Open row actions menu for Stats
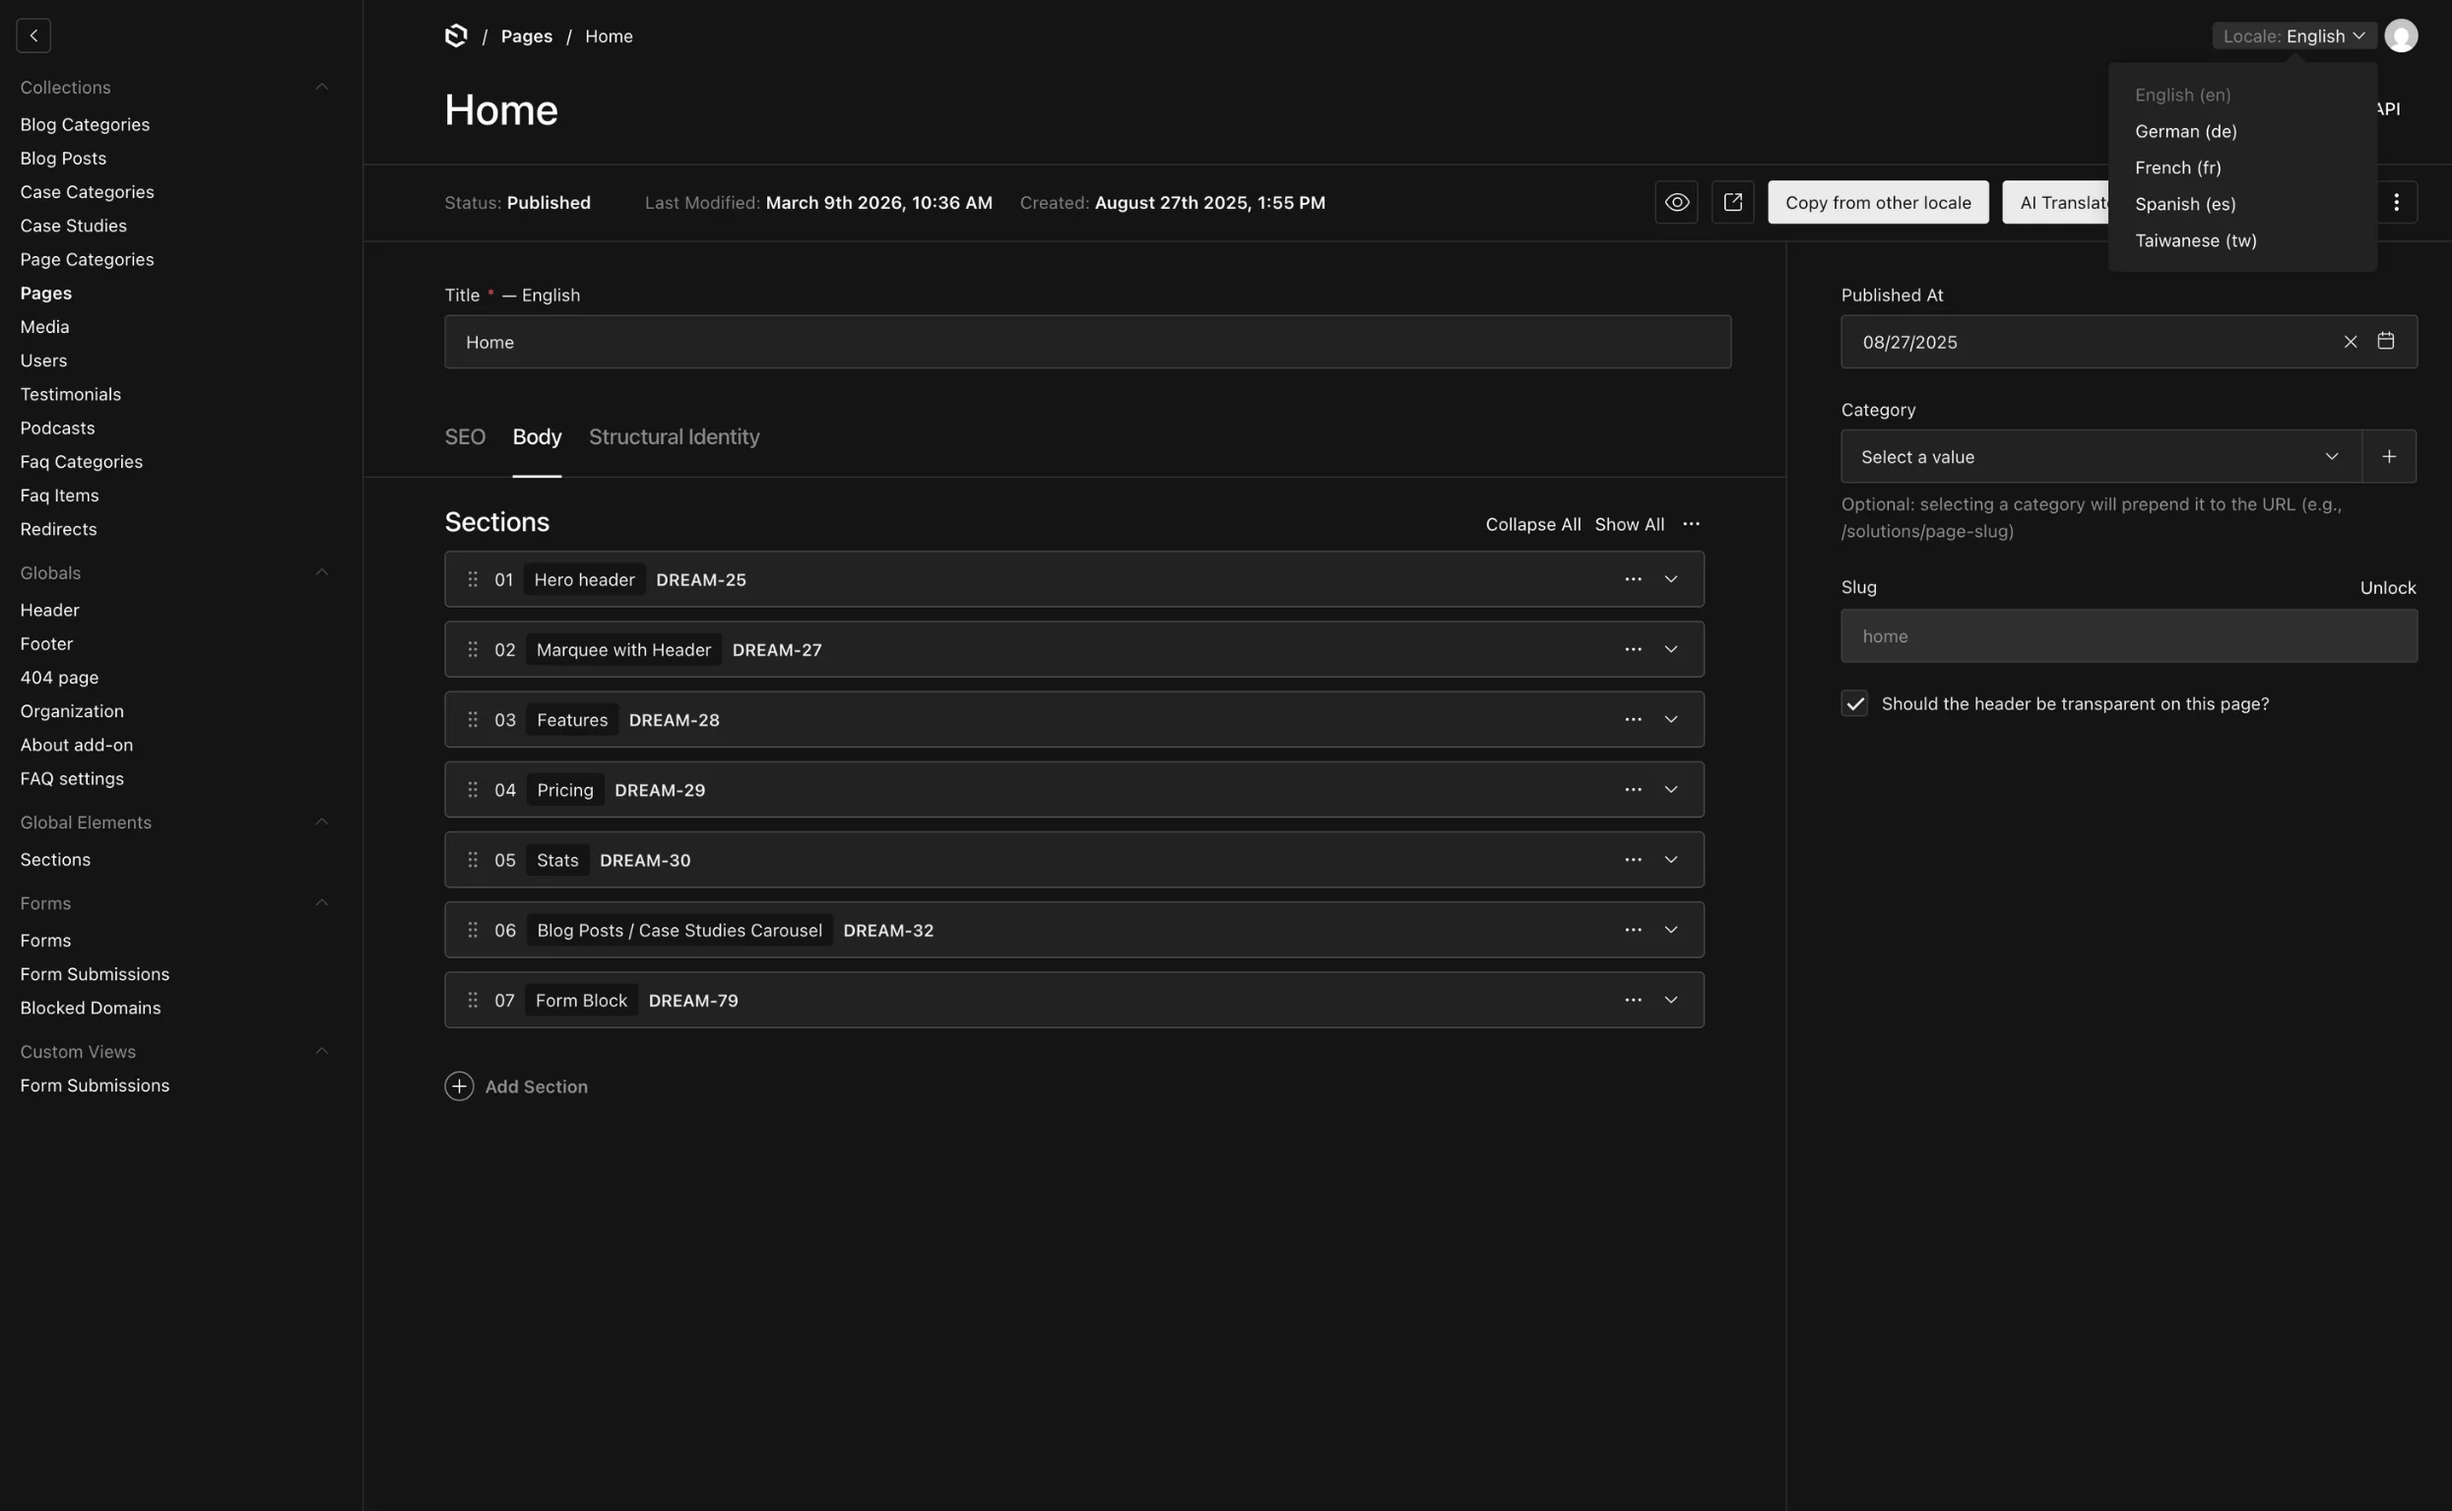Image resolution: width=2452 pixels, height=1511 pixels. click(x=1632, y=860)
